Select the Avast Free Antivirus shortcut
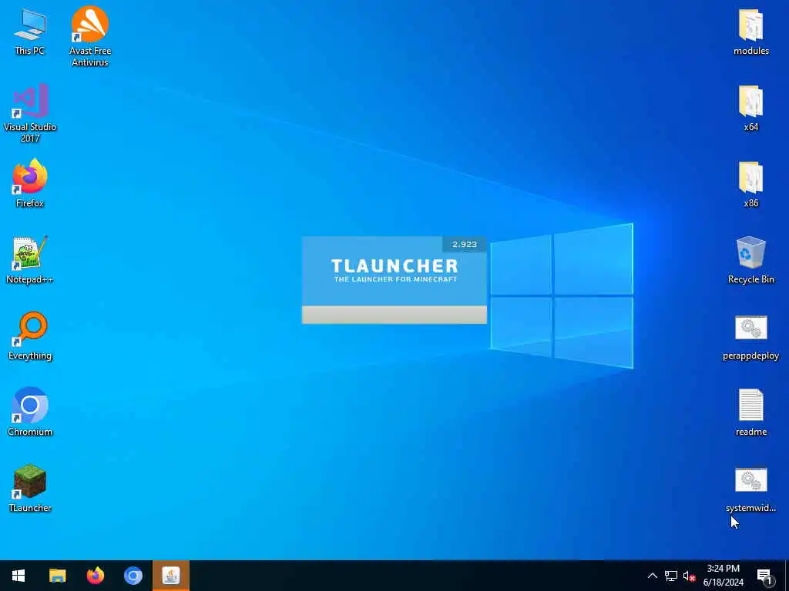The width and height of the screenshot is (789, 591). 90,36
